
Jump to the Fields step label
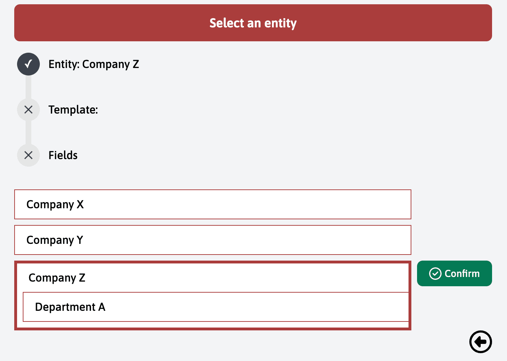click(63, 155)
